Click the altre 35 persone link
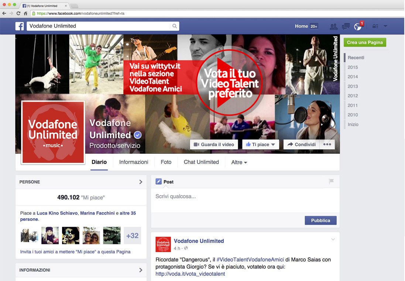Screen dimensions: 405x281 pos(128,213)
